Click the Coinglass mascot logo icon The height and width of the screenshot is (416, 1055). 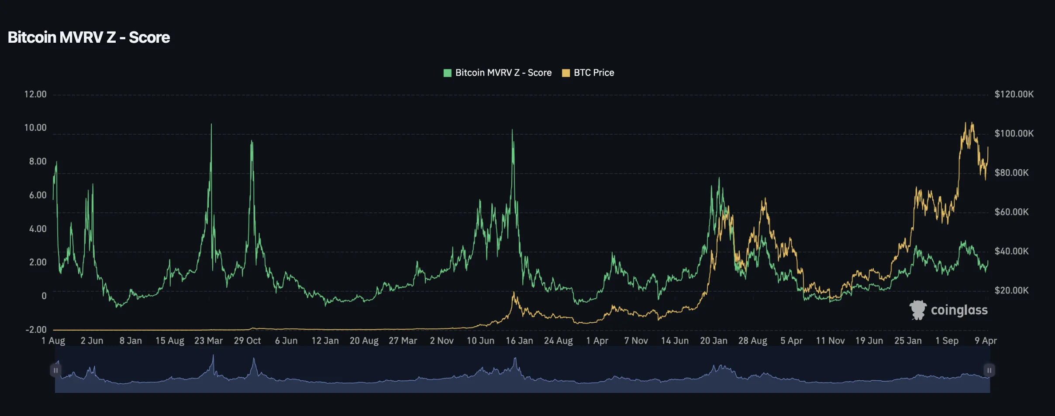[x=918, y=310]
